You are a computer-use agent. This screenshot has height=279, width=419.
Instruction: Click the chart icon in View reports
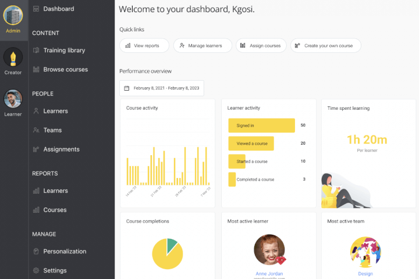[127, 46]
